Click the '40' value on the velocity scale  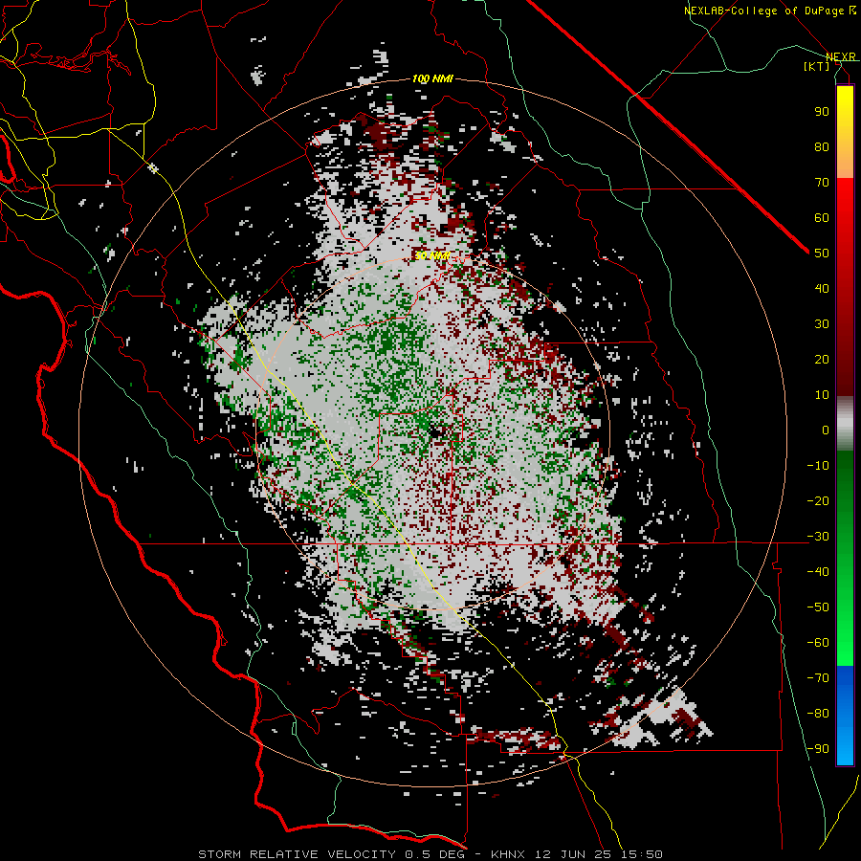pos(822,288)
